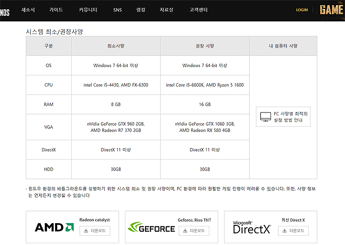Click the 8 GB RAM cell
This screenshot has width=345, height=245.
point(116,104)
